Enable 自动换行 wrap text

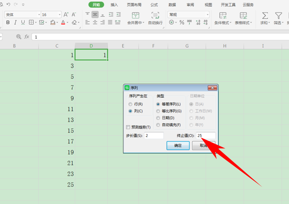tap(155, 18)
